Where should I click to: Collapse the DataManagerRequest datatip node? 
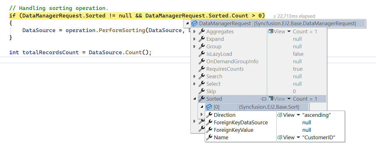click(x=187, y=24)
